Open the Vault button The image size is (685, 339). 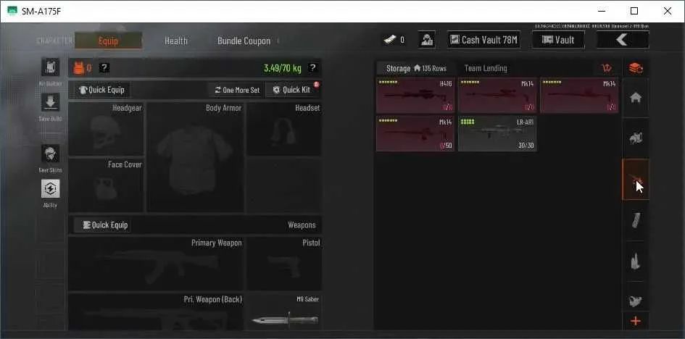click(x=558, y=40)
